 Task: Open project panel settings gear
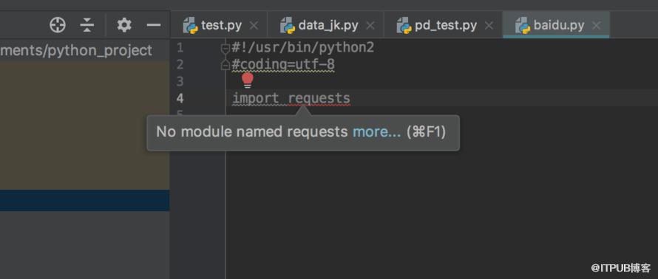pyautogui.click(x=124, y=25)
